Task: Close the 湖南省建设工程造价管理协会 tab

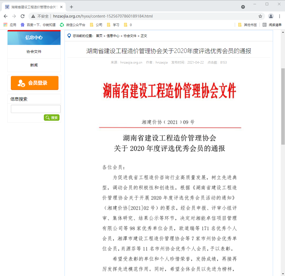Action: [x=61, y=7]
